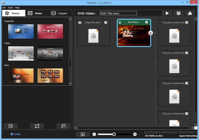Click the Burn disc flame icon
Screen dimensions: 199x140
click(190, 13)
